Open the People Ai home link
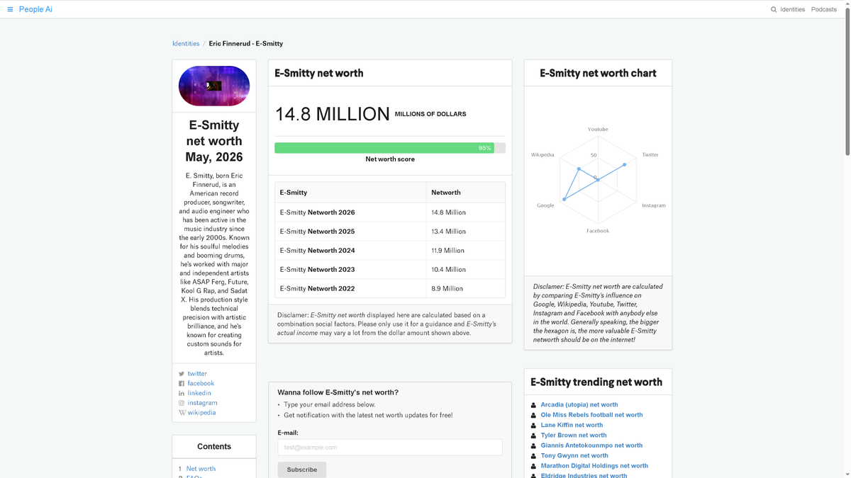851x478 pixels. click(35, 9)
